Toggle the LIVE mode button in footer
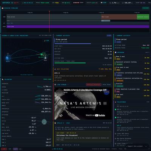151x151 pixels. [x=4, y=149]
